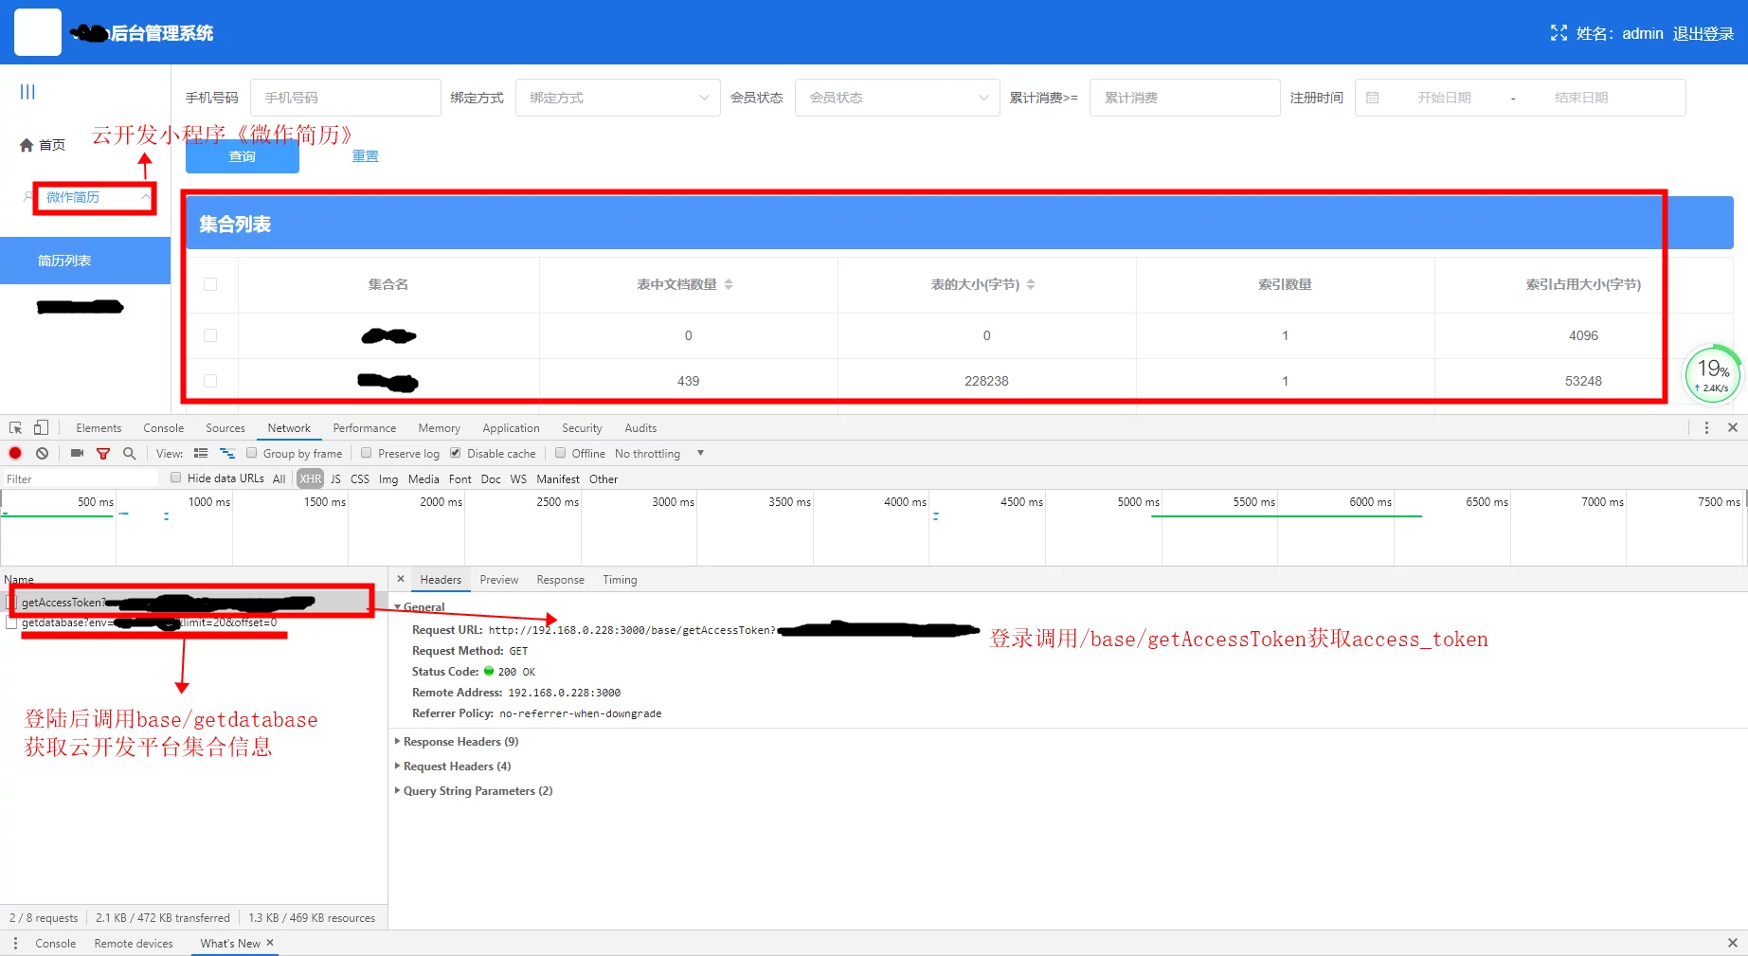The image size is (1748, 956).
Task: Click the fullscreen toggle icon in header
Action: (x=1559, y=33)
